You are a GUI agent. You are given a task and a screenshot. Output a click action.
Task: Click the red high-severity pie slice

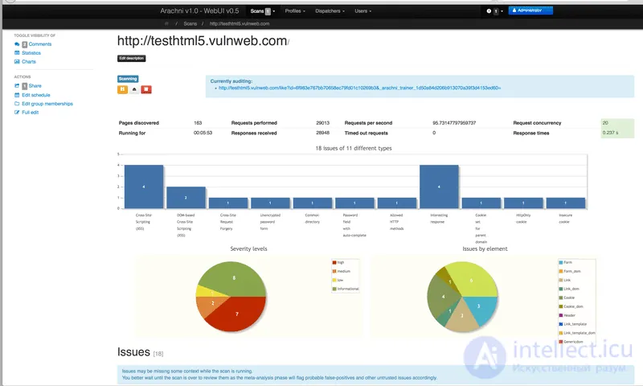click(238, 314)
